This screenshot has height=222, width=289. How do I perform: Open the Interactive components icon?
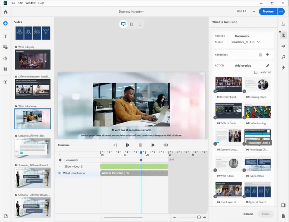coord(5,58)
